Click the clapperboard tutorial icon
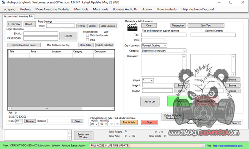 coord(132,27)
